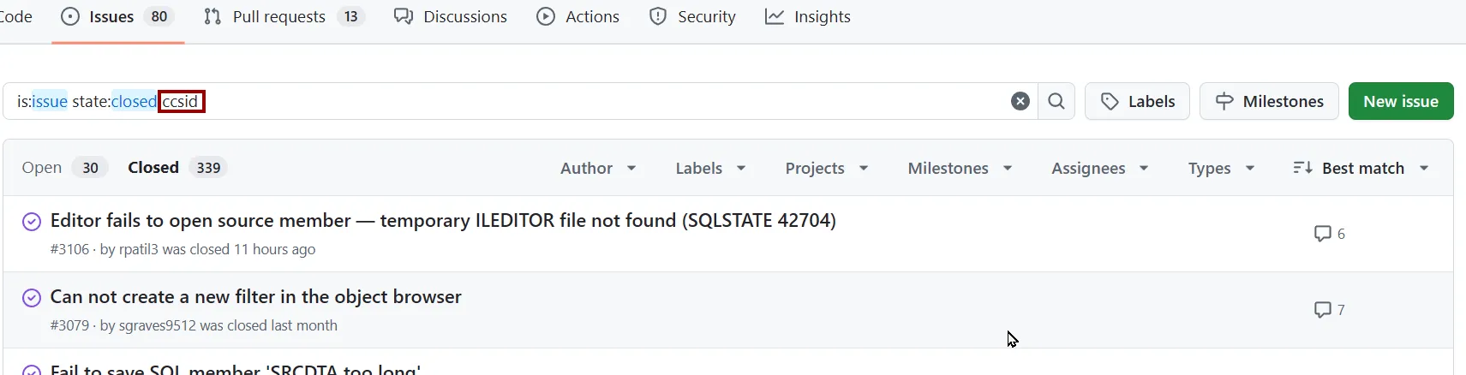Switch to the Pull requests tab

coord(284,17)
